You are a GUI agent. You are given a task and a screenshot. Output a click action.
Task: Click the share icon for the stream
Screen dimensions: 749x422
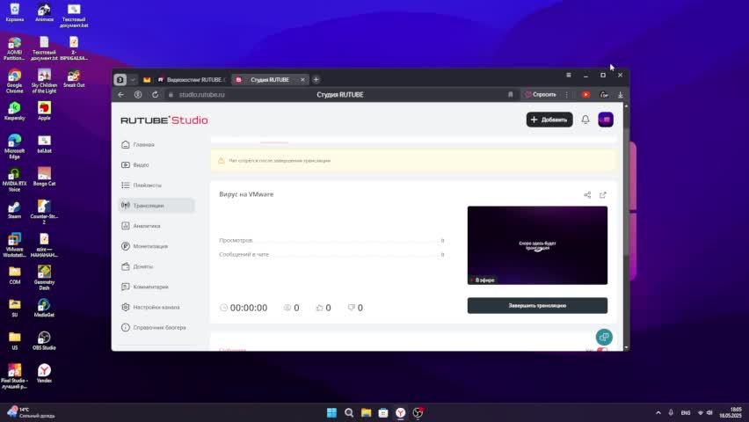coord(587,195)
